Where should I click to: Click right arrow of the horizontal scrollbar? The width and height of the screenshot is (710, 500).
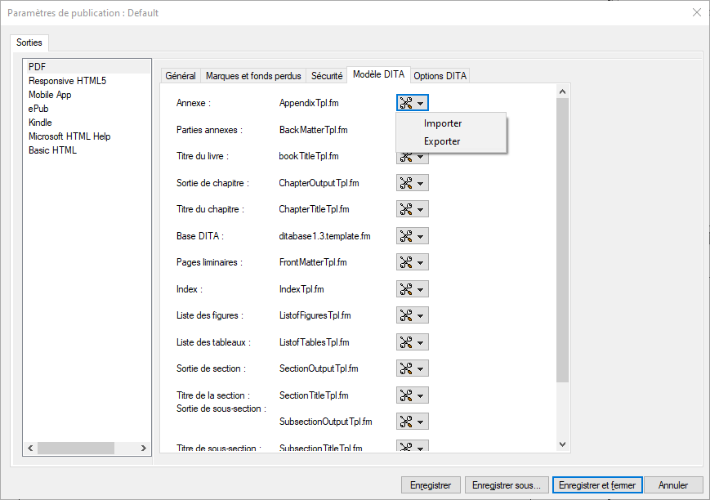pyautogui.click(x=144, y=449)
